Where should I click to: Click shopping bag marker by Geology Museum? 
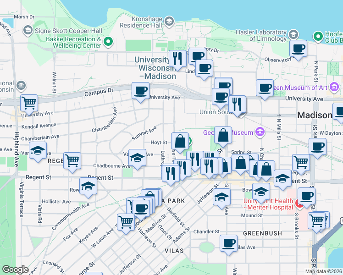[x=223, y=135]
